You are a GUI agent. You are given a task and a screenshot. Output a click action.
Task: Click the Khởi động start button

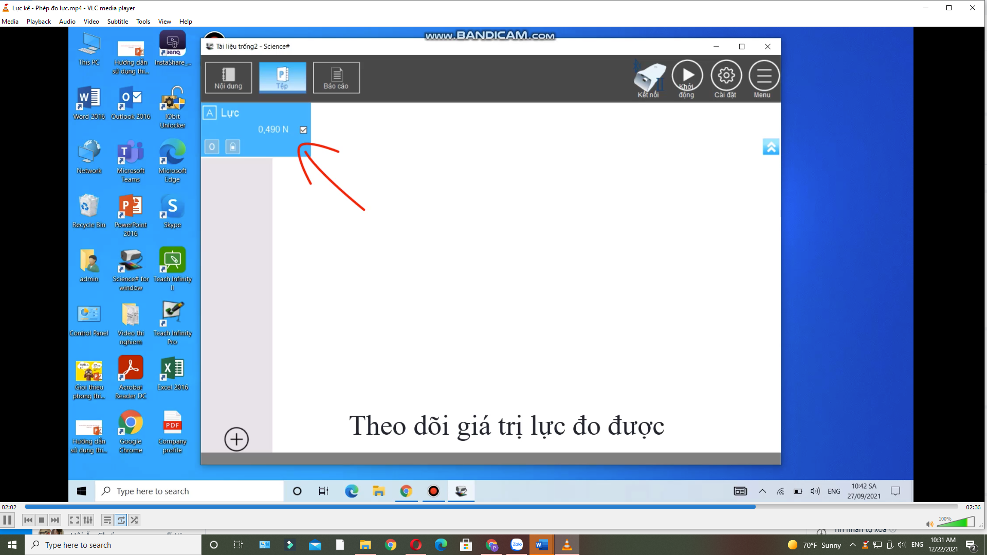pos(687,79)
